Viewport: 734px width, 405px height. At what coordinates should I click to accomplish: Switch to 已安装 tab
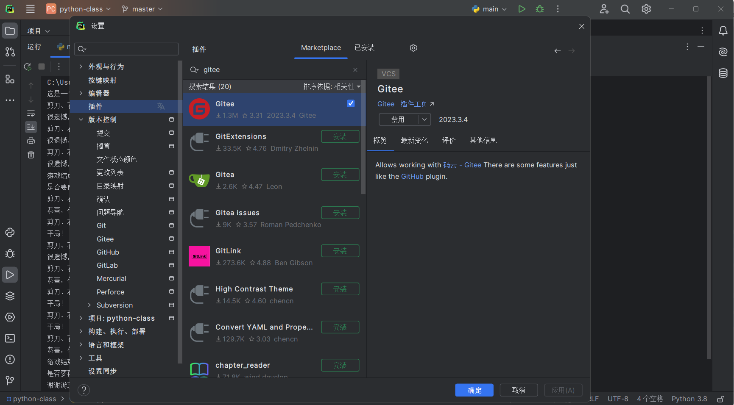pyautogui.click(x=365, y=48)
